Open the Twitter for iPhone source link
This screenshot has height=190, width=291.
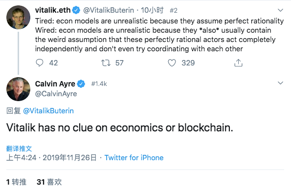pyautogui.click(x=134, y=158)
